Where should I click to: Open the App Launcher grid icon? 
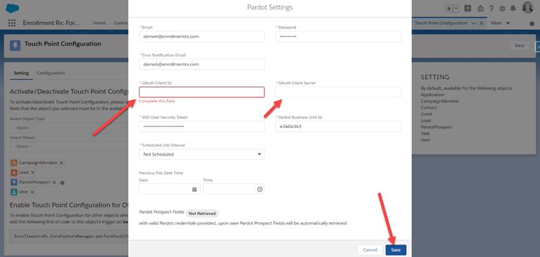coord(12,23)
